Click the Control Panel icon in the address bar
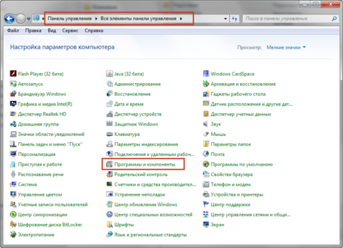The width and height of the screenshot is (343, 248). [36, 18]
